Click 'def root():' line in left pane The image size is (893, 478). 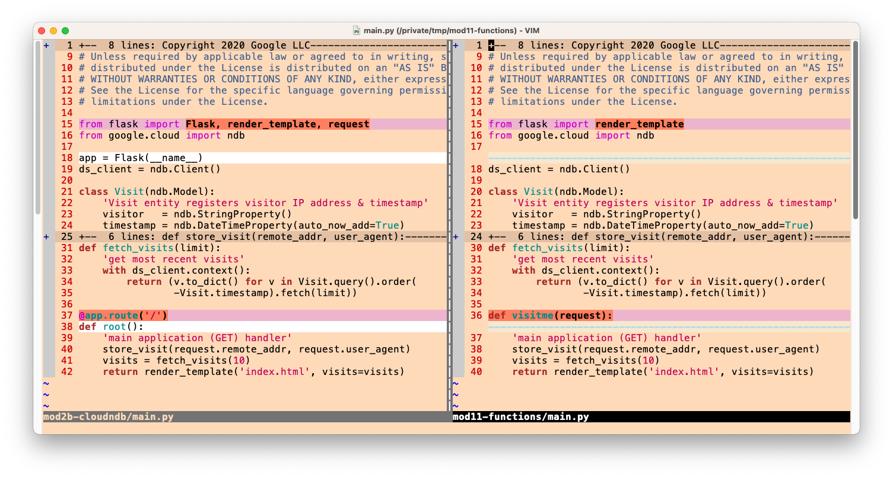(111, 327)
